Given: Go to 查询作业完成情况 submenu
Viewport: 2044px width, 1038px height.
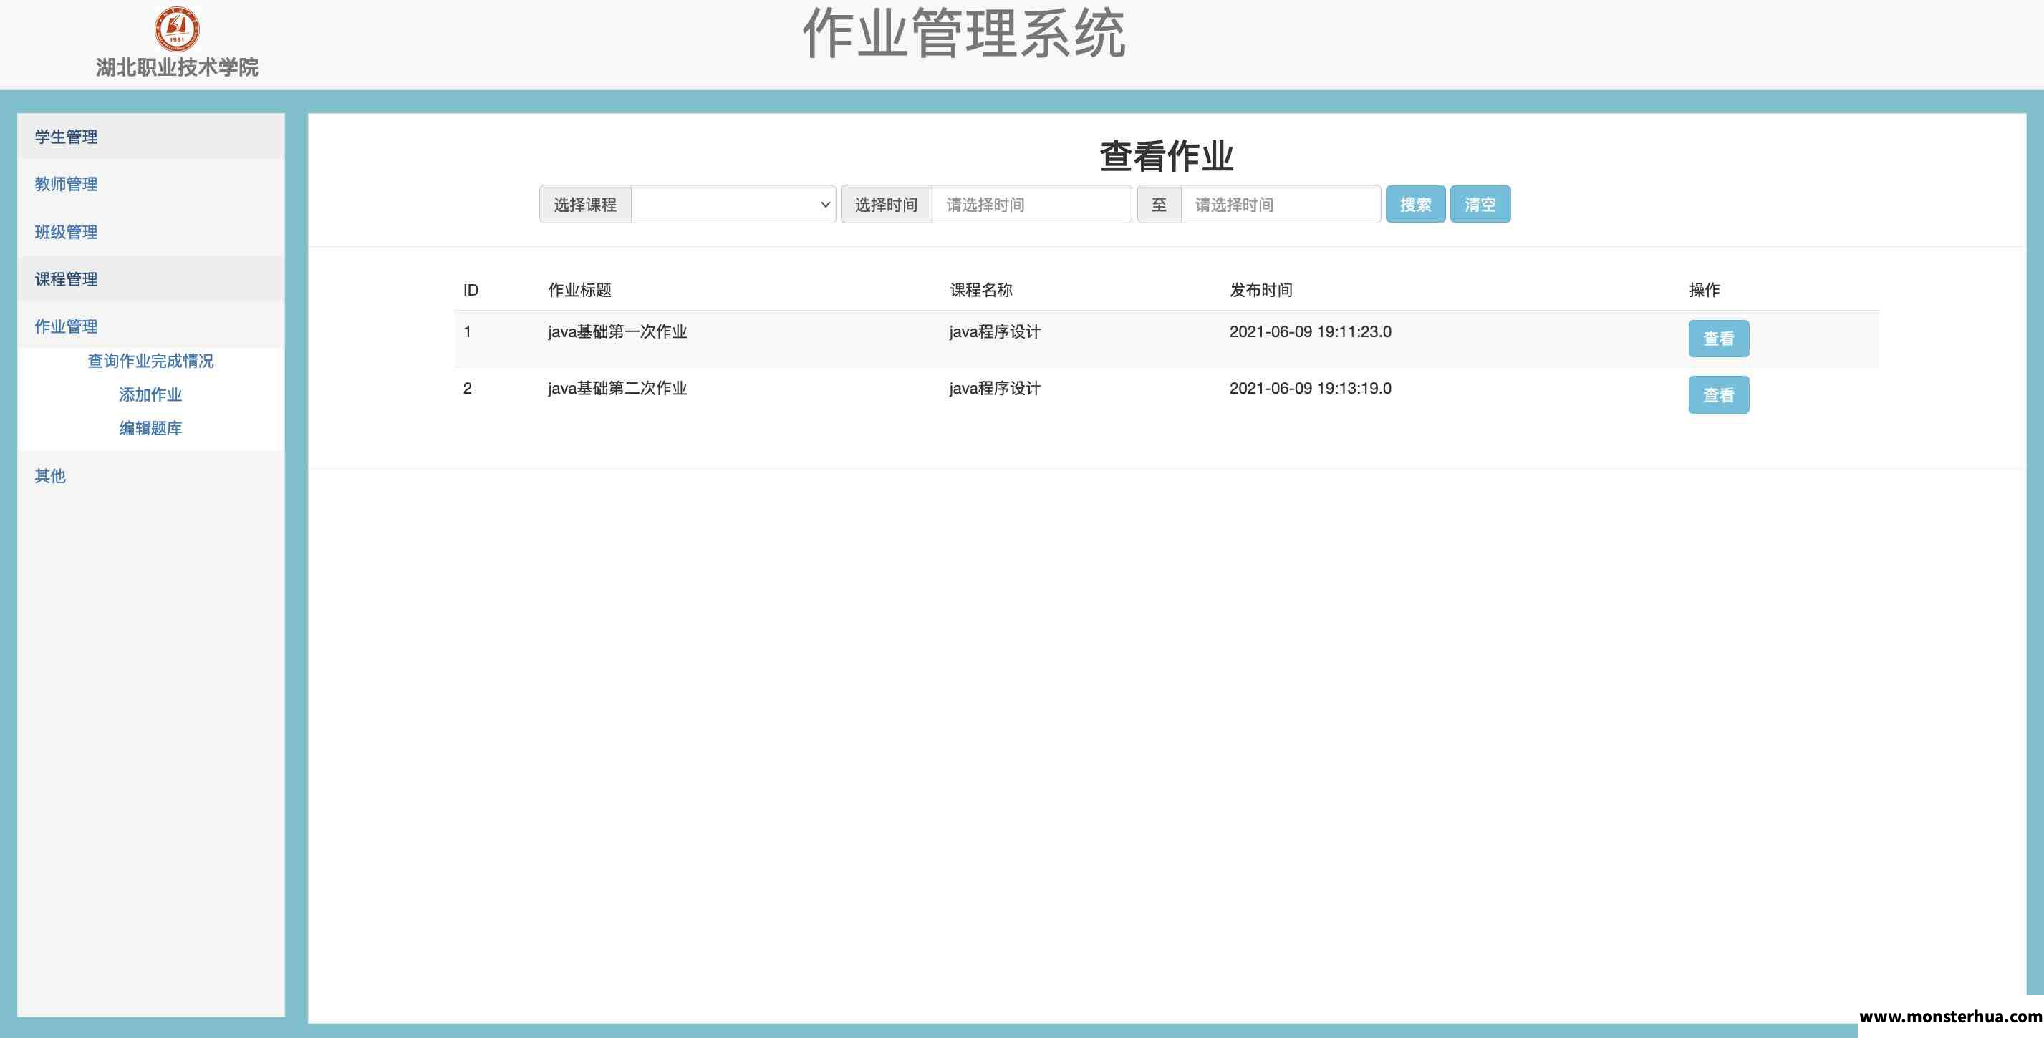Looking at the screenshot, I should pos(151,361).
